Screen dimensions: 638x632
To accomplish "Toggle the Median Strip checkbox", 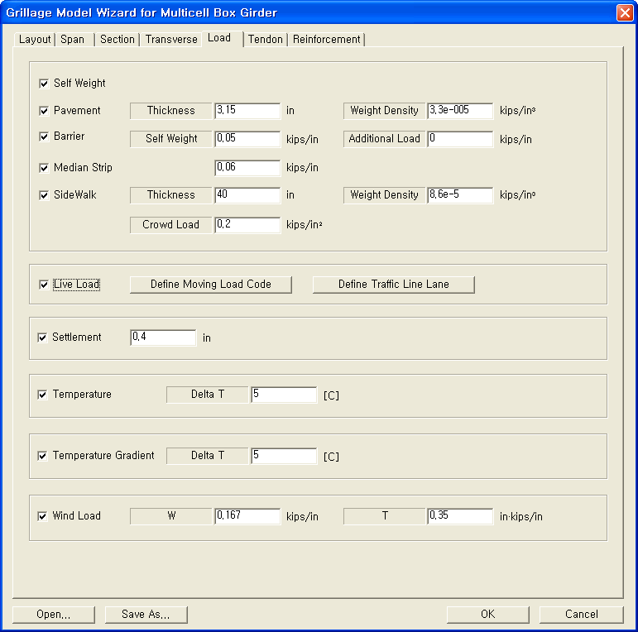I will point(44,168).
